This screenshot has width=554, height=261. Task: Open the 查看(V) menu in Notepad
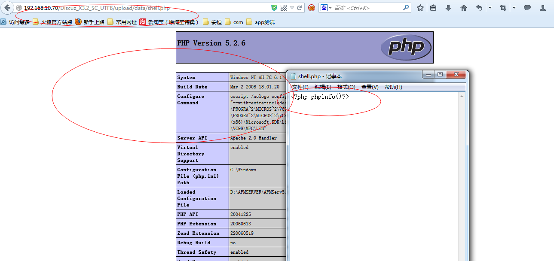tap(370, 87)
